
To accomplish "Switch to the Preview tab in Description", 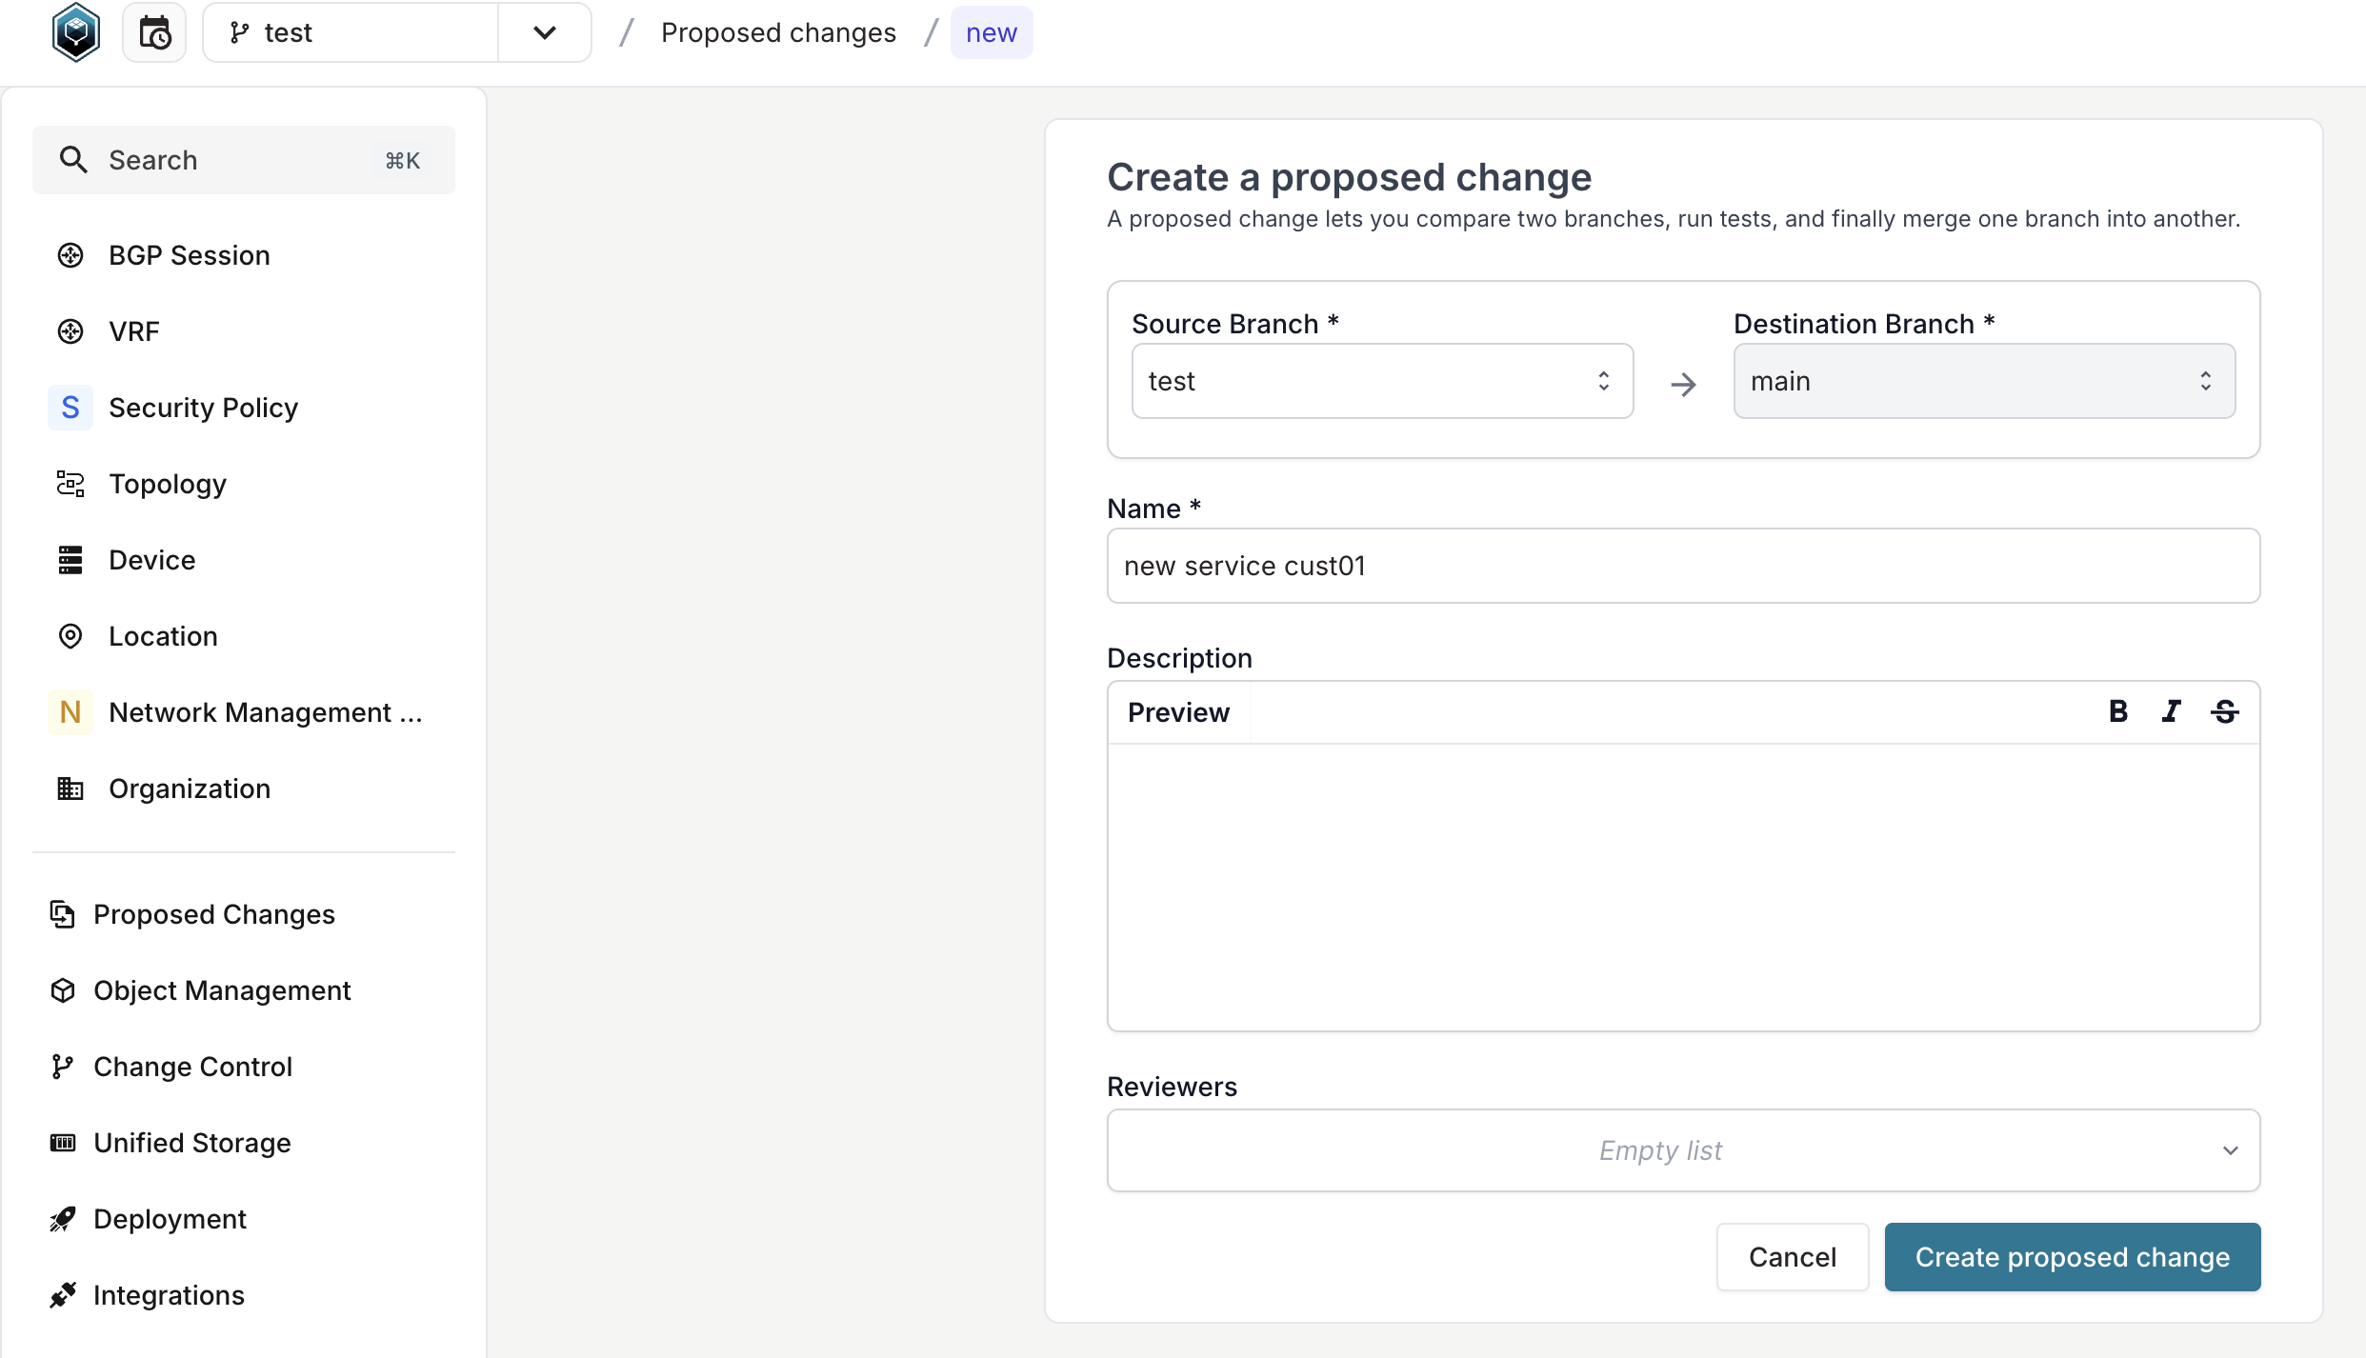I will 1178,711.
